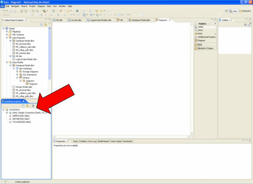Open the Window menu
Viewport: 253px width, 184px height.
pos(62,6)
